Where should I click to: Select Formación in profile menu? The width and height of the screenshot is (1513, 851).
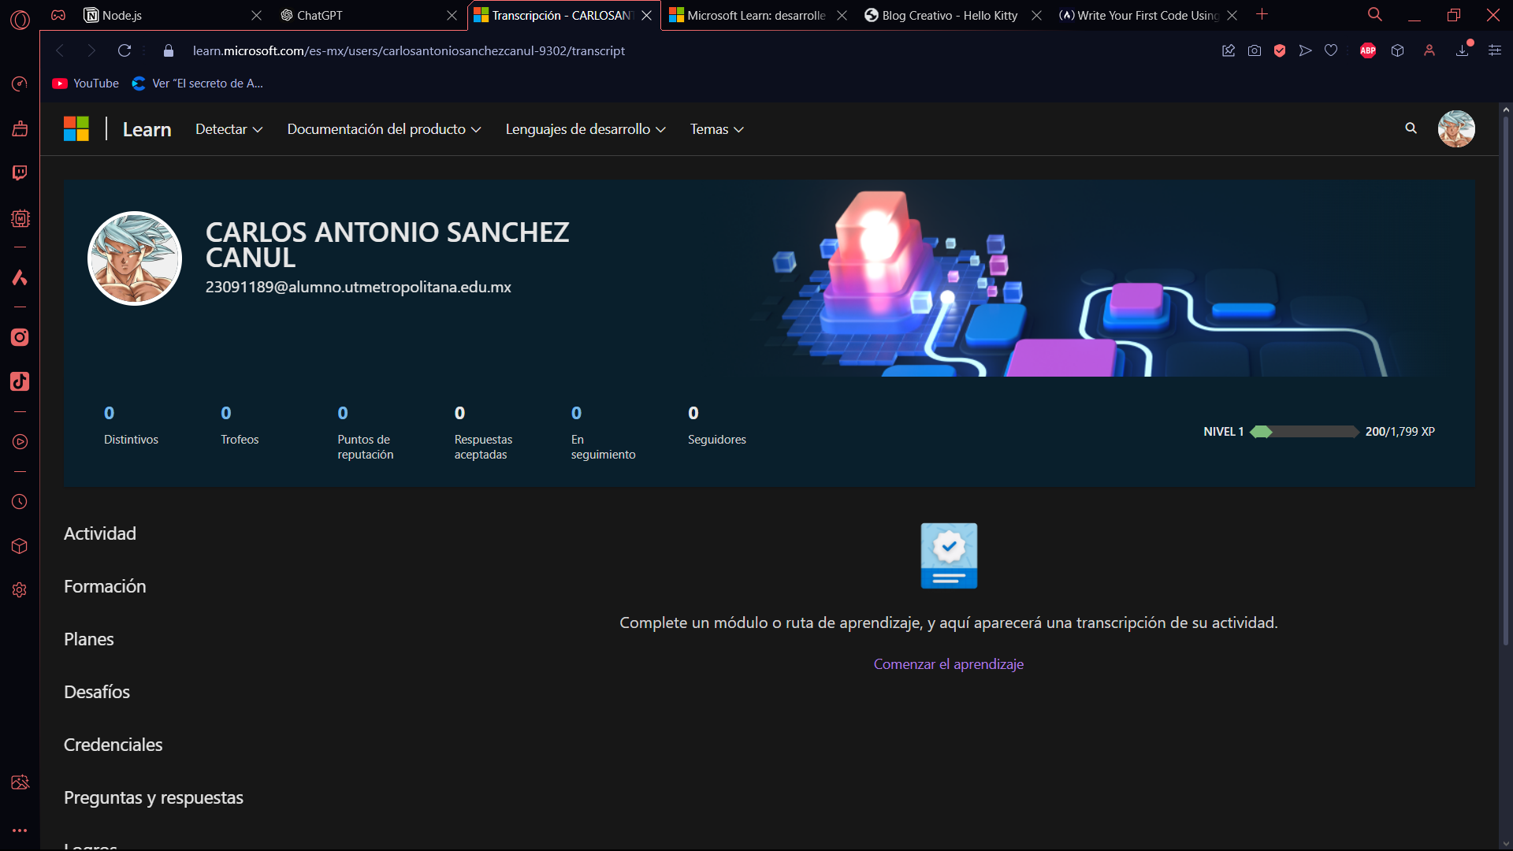105,586
